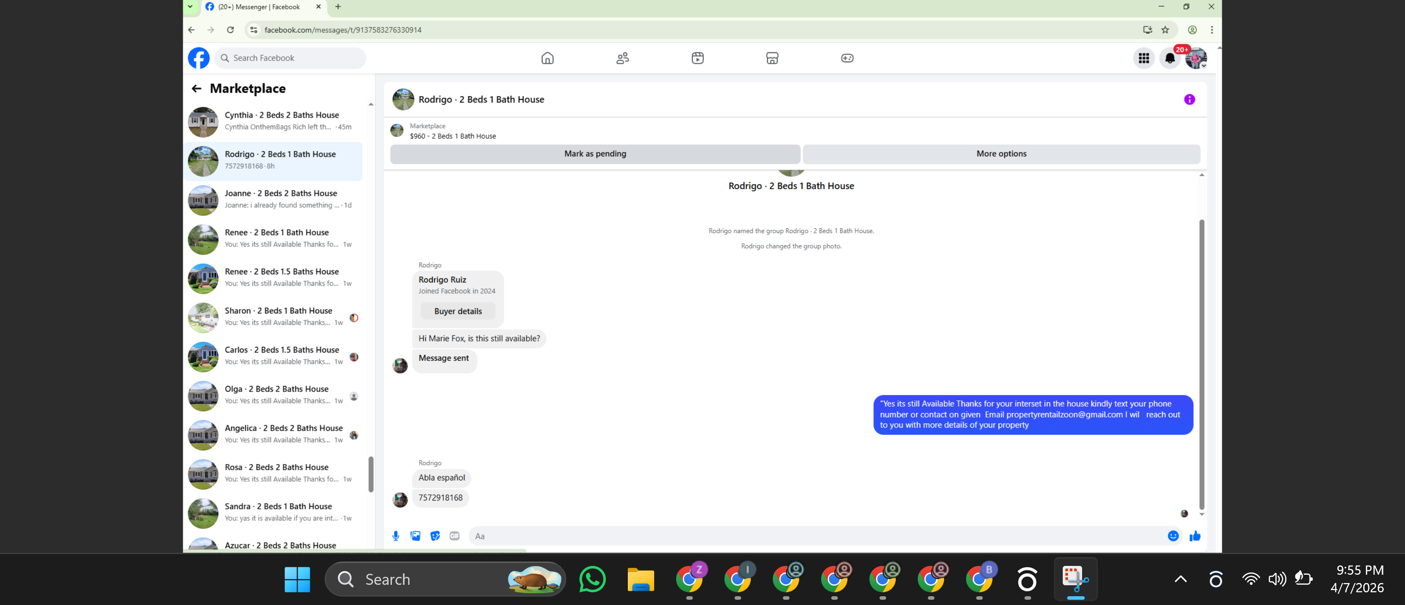Click the address bar URL
Screen dimensions: 1405x605
tap(343, 30)
